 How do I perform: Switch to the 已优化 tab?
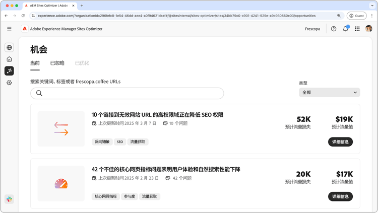pos(82,63)
